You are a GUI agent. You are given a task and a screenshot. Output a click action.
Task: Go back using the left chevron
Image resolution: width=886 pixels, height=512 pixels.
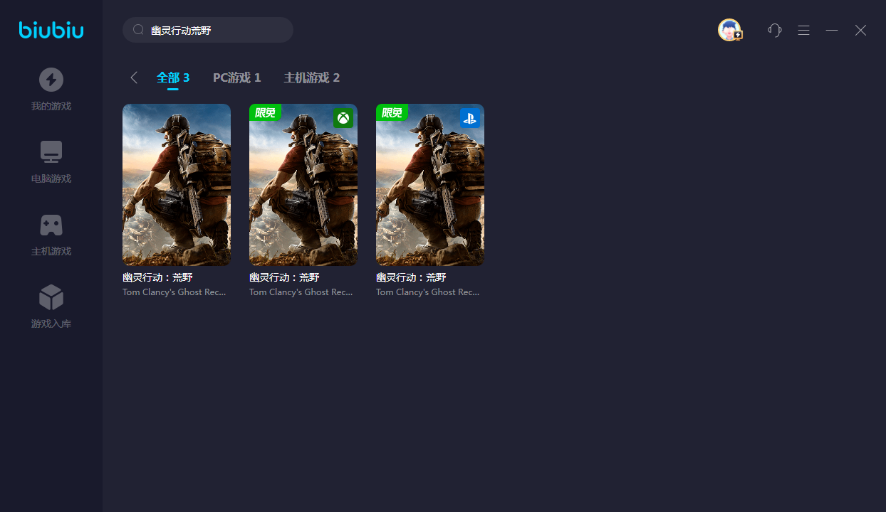[x=134, y=78]
